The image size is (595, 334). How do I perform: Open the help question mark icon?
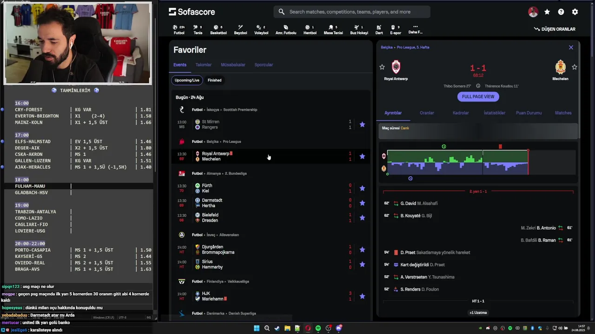[561, 12]
